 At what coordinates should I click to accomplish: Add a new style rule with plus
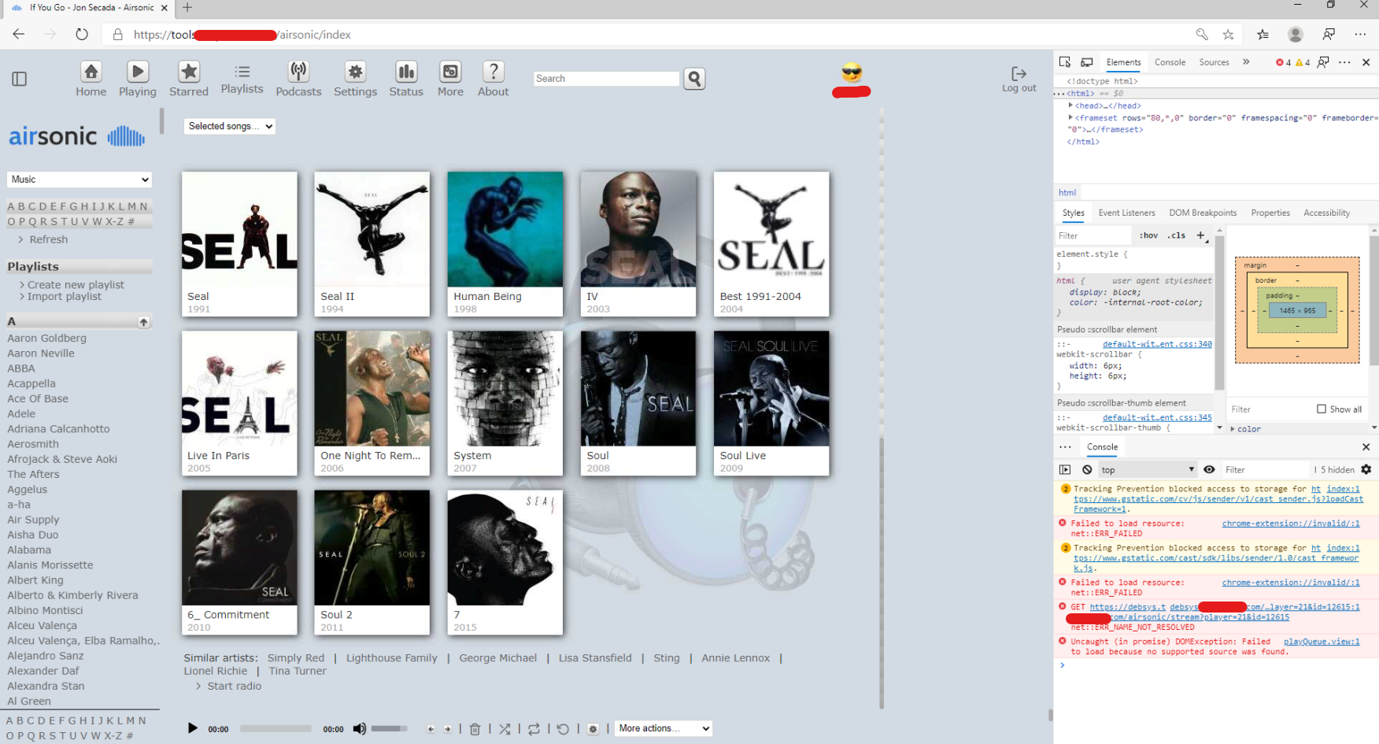(x=1201, y=235)
